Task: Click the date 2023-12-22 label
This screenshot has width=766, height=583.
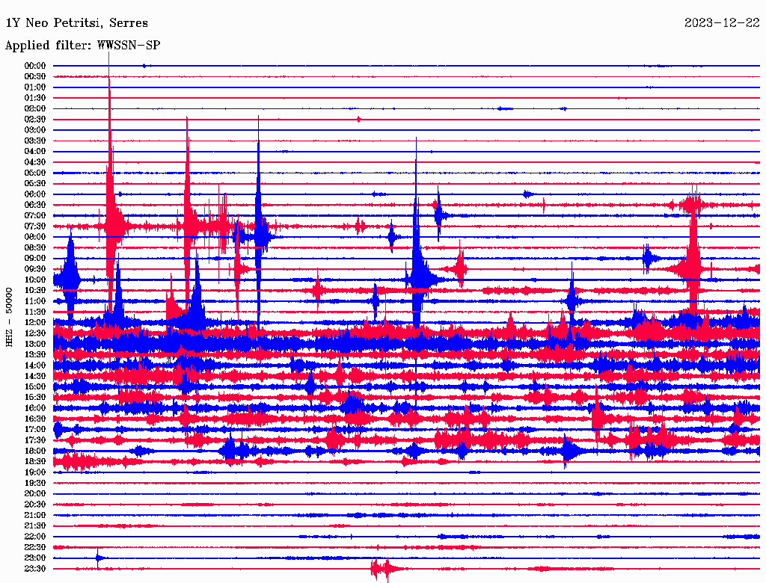Action: point(722,23)
